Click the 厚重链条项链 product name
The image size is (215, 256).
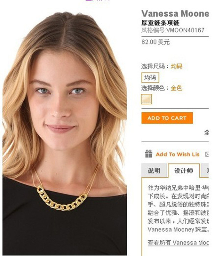click(x=160, y=23)
